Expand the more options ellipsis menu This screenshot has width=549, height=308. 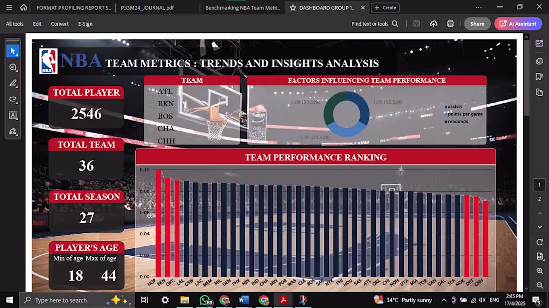479,7
